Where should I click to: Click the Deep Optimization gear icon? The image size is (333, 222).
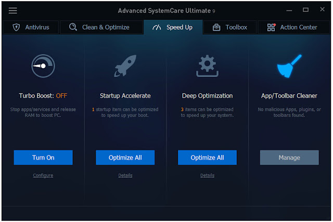click(x=207, y=66)
